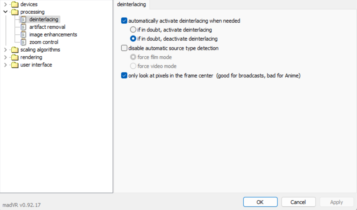Click the deinterlacing tab header

tap(131, 4)
